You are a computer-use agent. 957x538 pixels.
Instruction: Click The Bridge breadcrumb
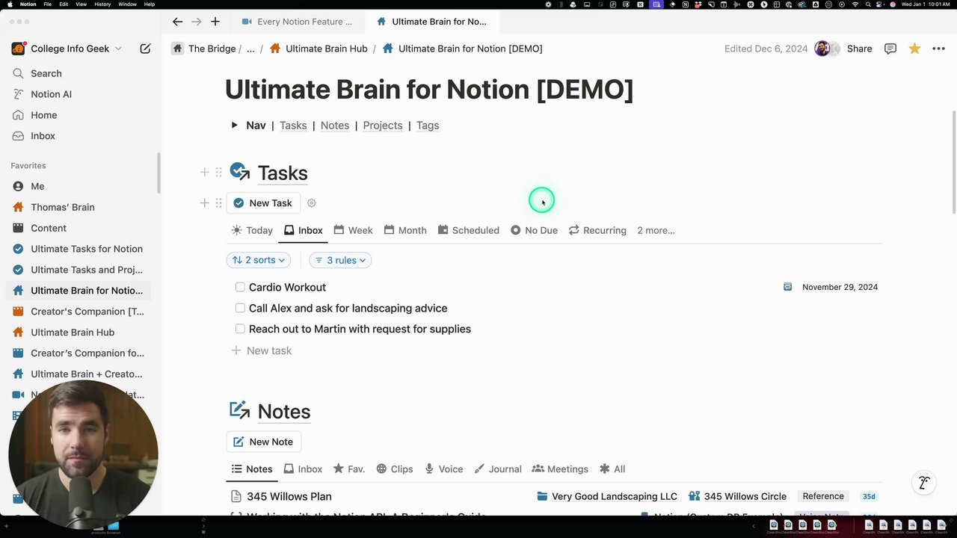pos(212,49)
